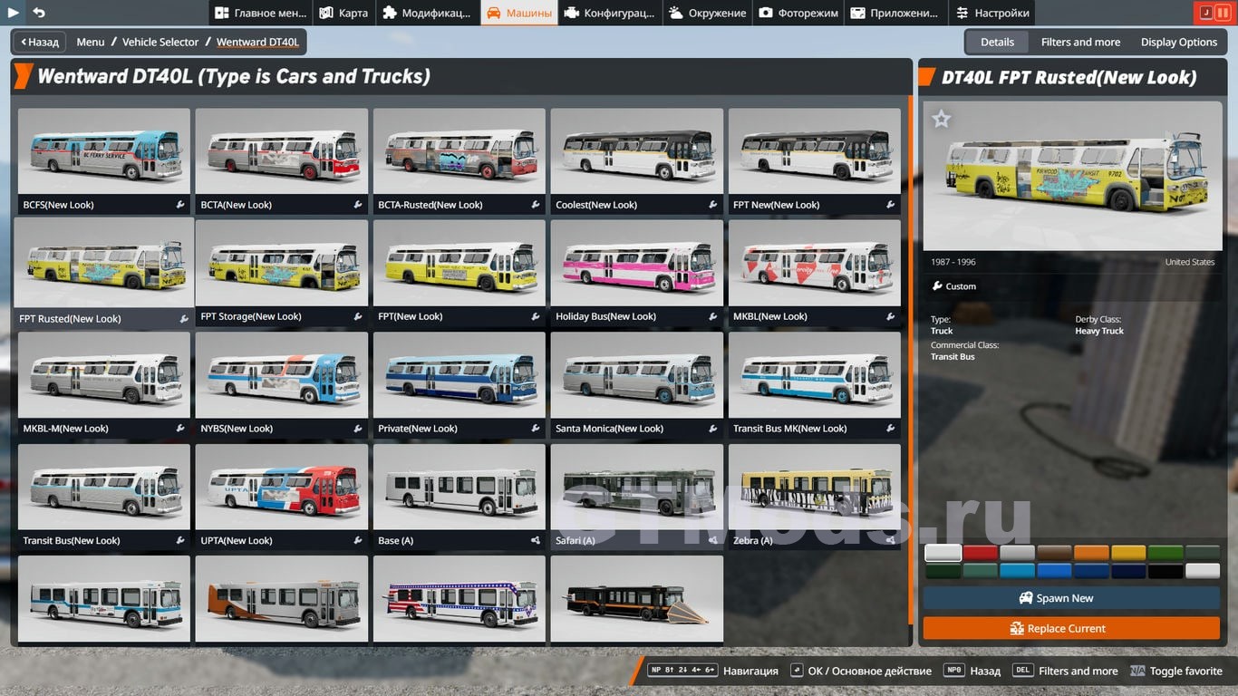Screen dimensions: 1238x696
Task: Open the Карта (map) menu tab
Action: click(343, 13)
